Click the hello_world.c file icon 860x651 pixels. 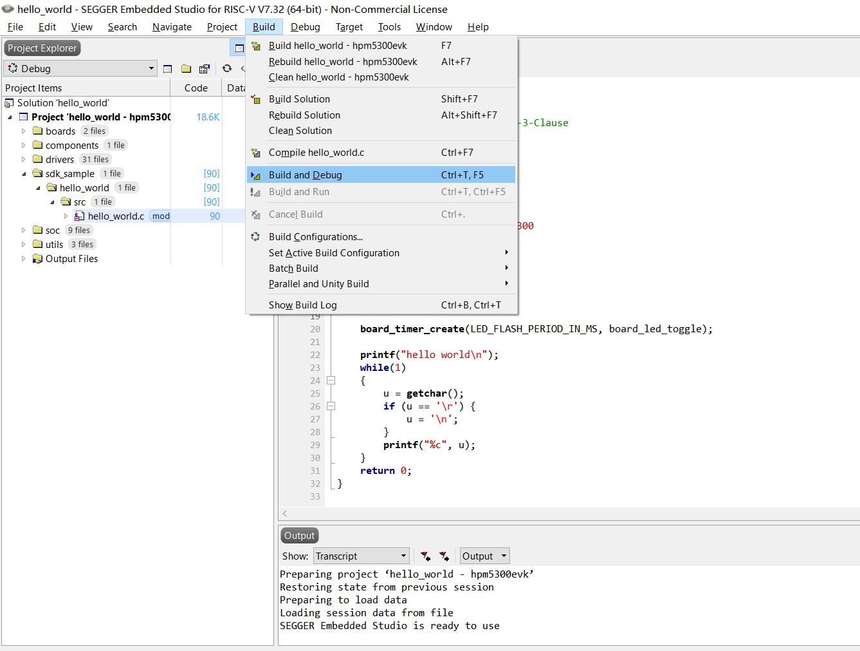pos(80,216)
